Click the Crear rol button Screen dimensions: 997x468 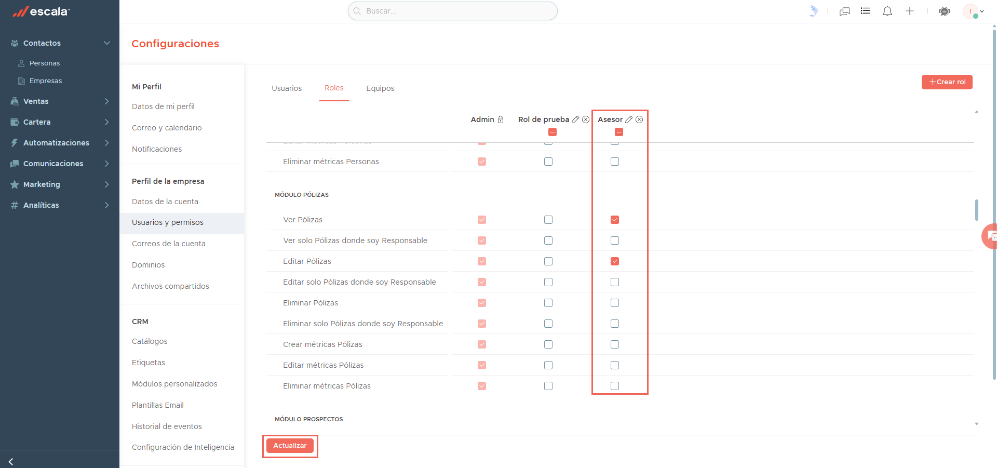point(947,82)
